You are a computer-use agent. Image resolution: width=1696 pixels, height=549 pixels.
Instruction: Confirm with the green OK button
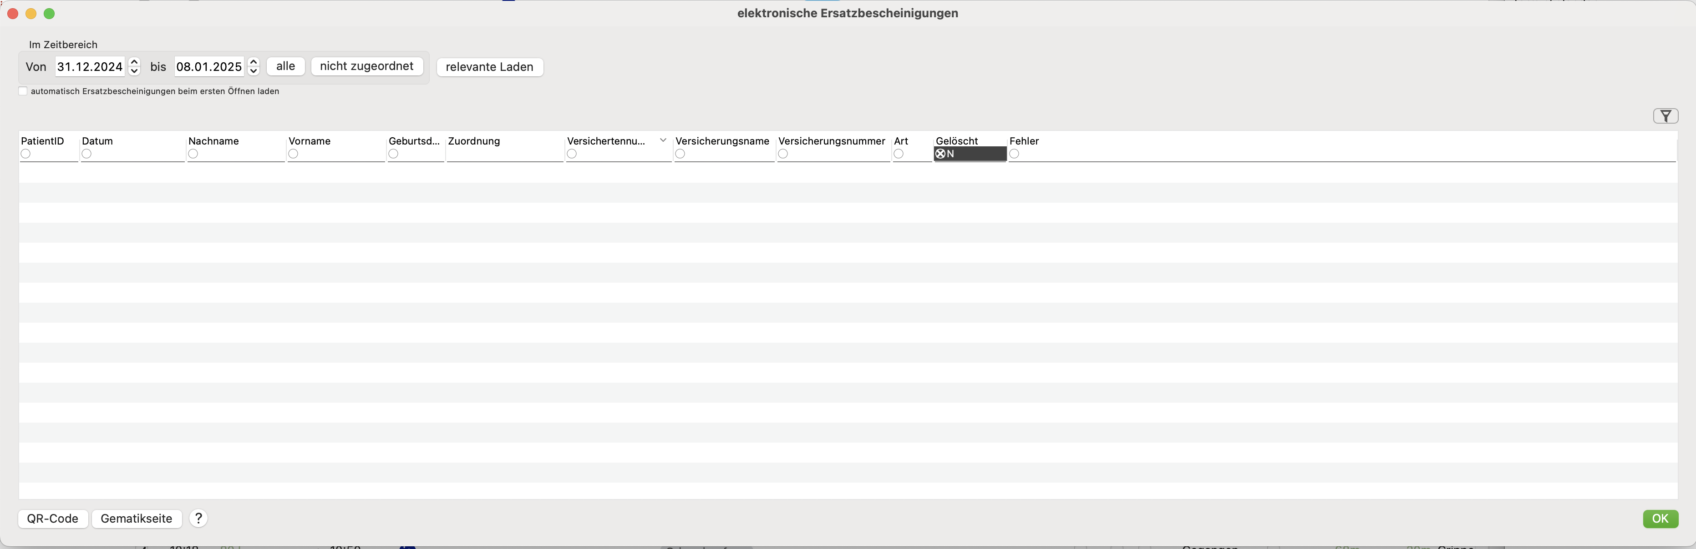(1660, 518)
